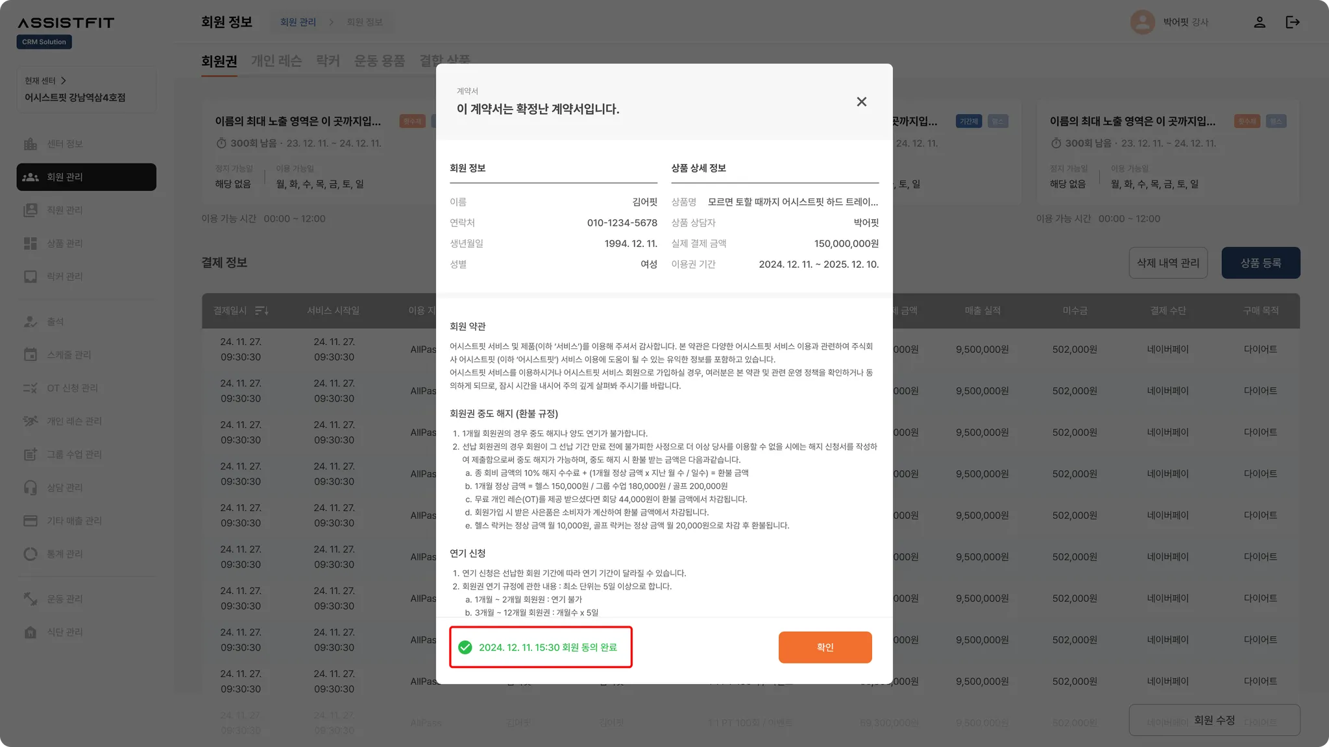Viewport: 1329px width, 747px height.
Task: Close the contract dialog with X
Action: coord(861,102)
